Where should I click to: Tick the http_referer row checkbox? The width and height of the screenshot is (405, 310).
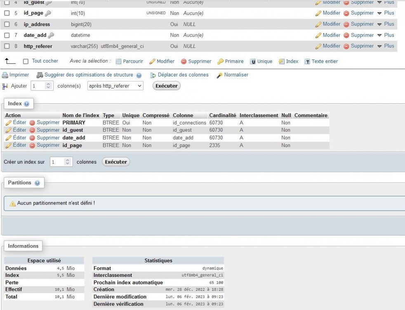point(7,46)
